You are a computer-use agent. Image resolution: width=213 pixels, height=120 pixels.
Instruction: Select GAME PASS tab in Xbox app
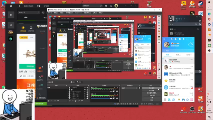(28, 6)
